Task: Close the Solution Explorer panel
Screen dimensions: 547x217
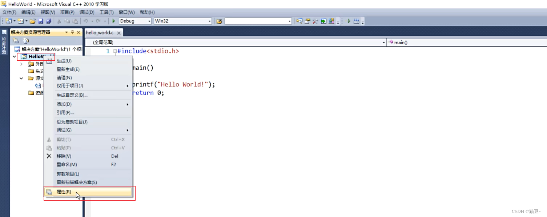Action: tap(79, 32)
